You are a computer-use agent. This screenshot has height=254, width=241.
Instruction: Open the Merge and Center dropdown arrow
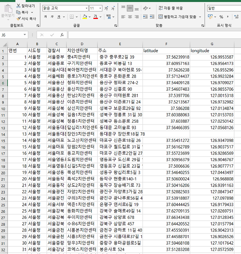(x=200, y=17)
